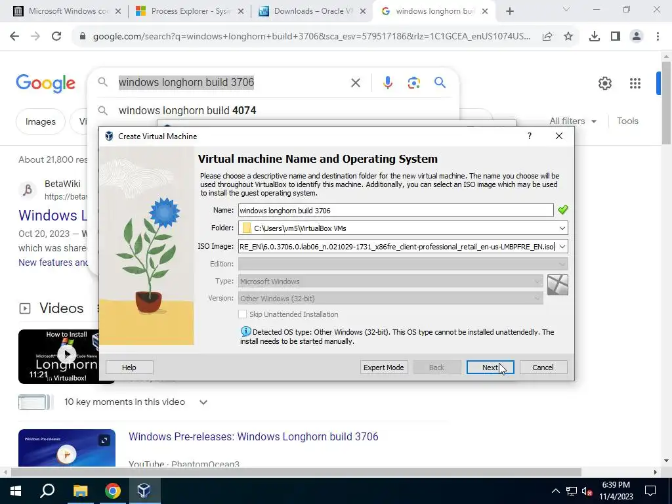Click the OS type icon beside Type
The image size is (672, 504).
(558, 285)
